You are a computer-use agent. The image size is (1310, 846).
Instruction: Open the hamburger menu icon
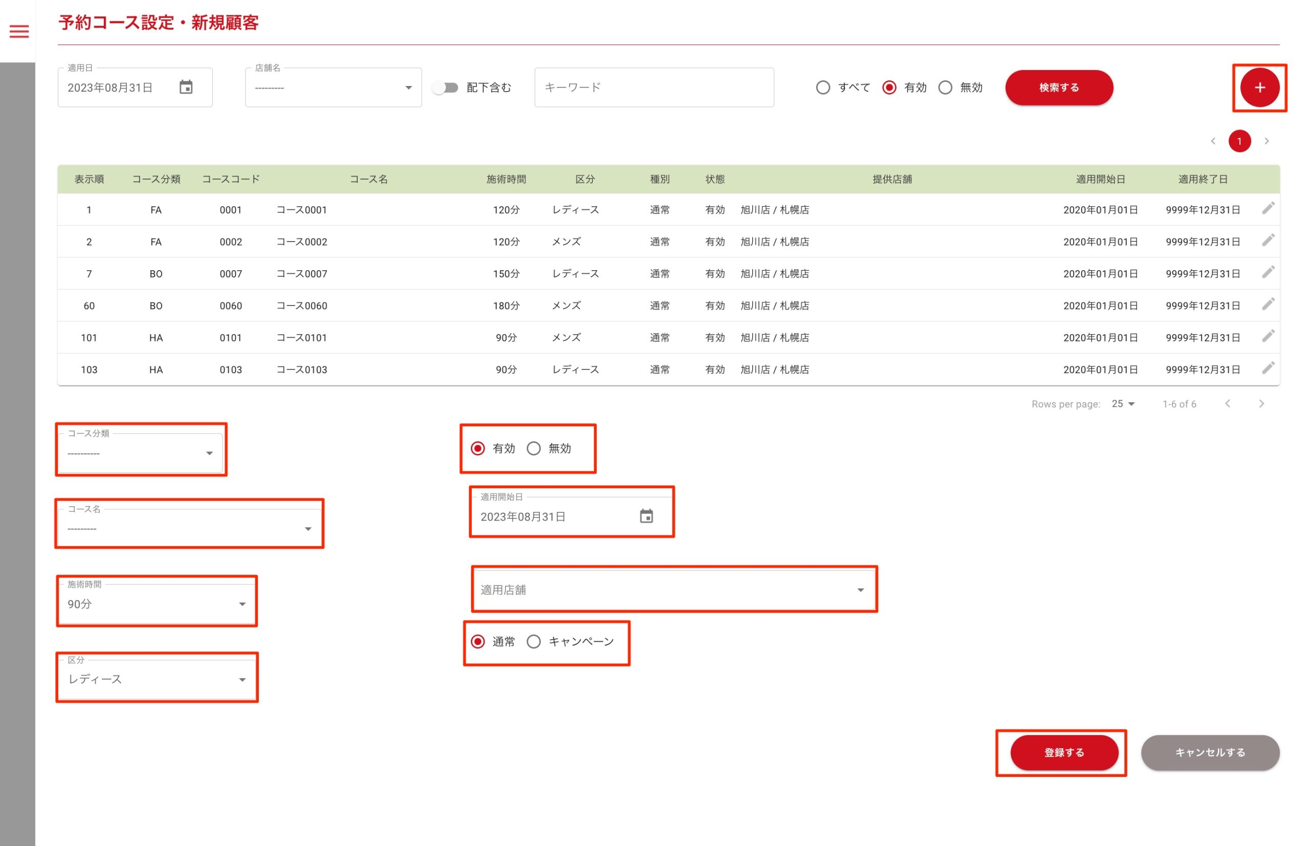pyautogui.click(x=19, y=31)
